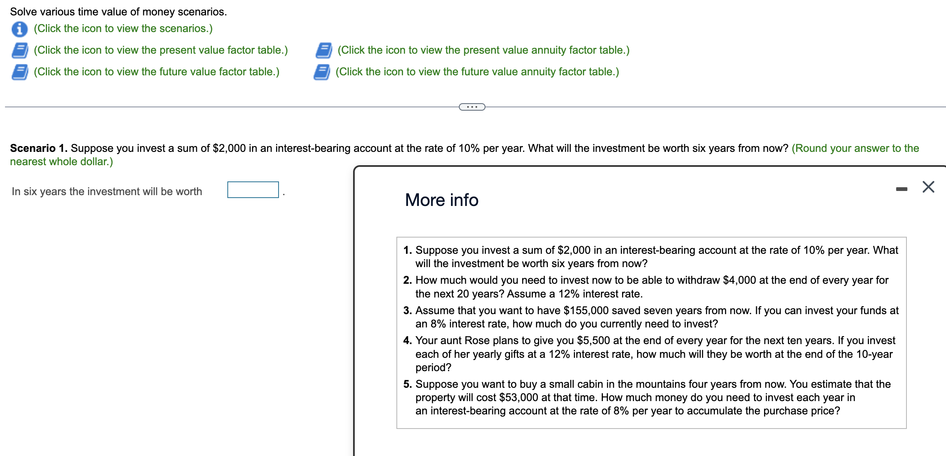Open the present value annuity factor table icon

324,50
